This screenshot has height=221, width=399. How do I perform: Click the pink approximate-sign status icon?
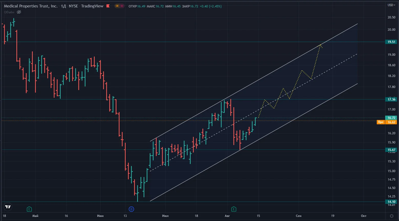[x=122, y=6]
